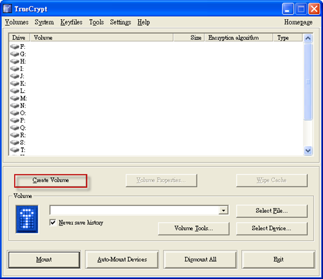Click the blue TrueCrypt logo in Volume group

point(27,219)
